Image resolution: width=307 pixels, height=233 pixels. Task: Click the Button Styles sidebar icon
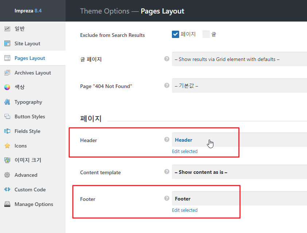point(7,116)
